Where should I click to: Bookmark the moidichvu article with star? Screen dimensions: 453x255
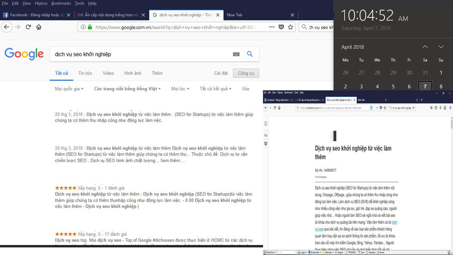click(385, 108)
